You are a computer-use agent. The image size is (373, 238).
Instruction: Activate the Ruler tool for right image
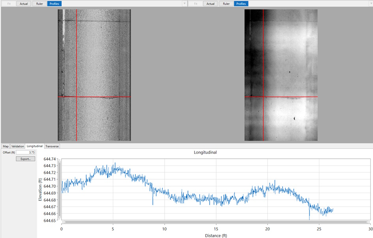(226, 4)
